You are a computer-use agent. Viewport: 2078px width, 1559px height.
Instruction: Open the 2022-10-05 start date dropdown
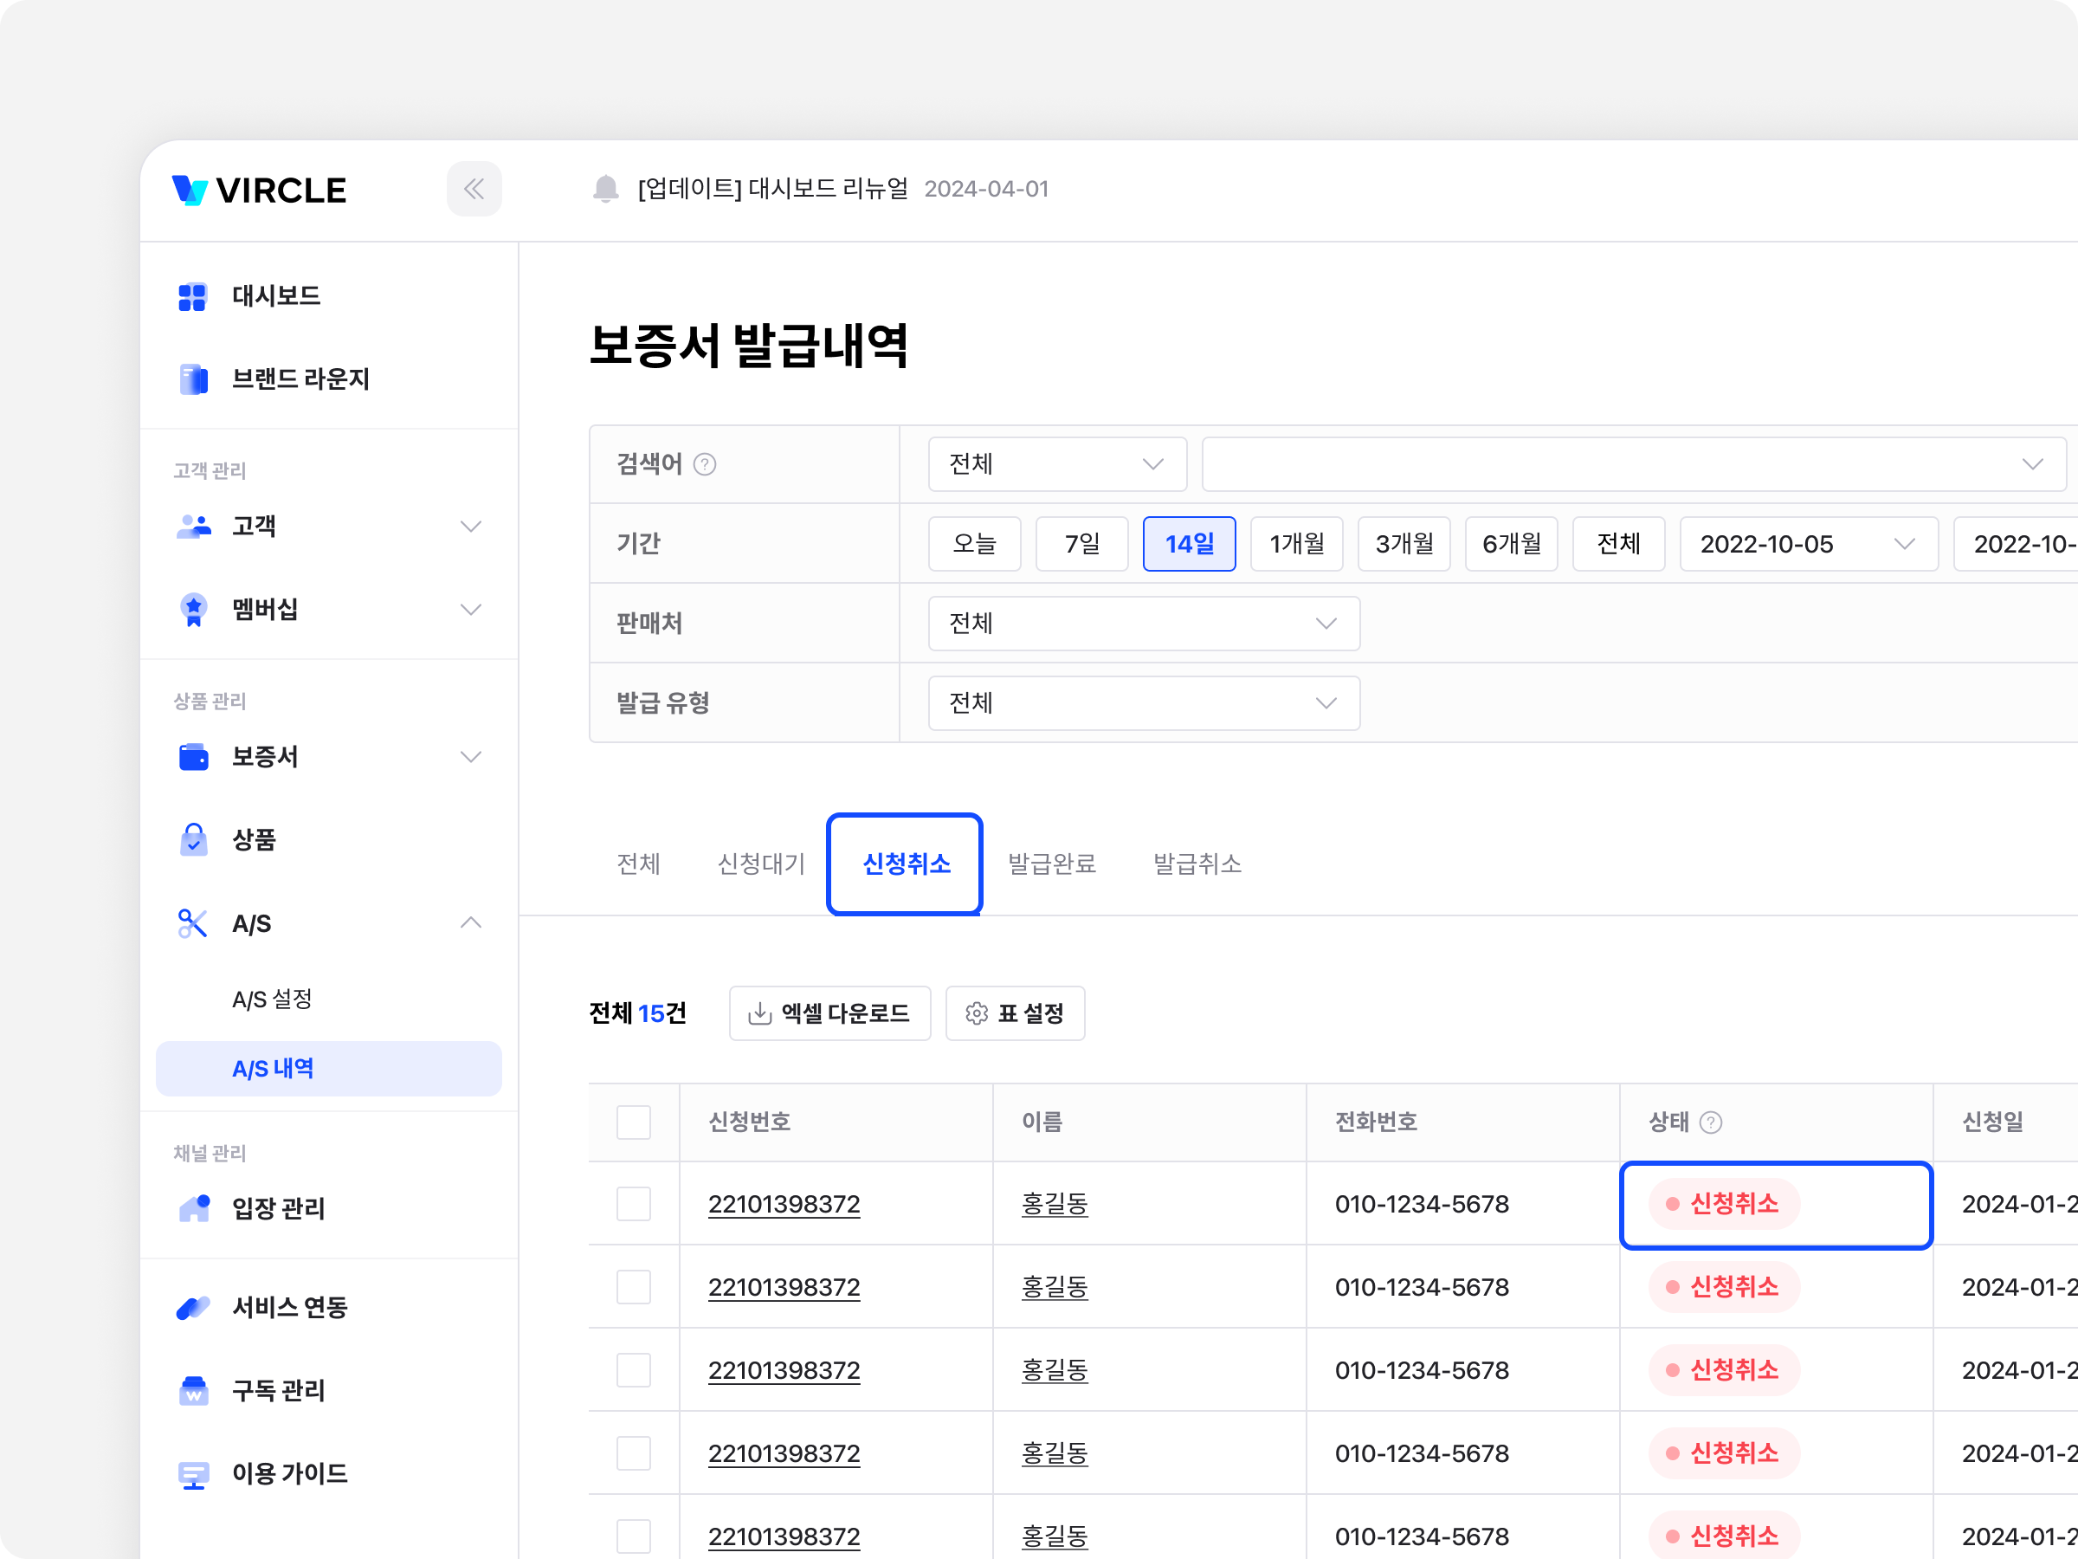pyautogui.click(x=1808, y=544)
